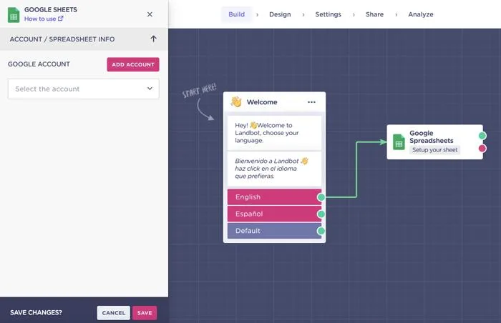Click the Add Account button
The width and height of the screenshot is (501, 323).
tap(133, 64)
